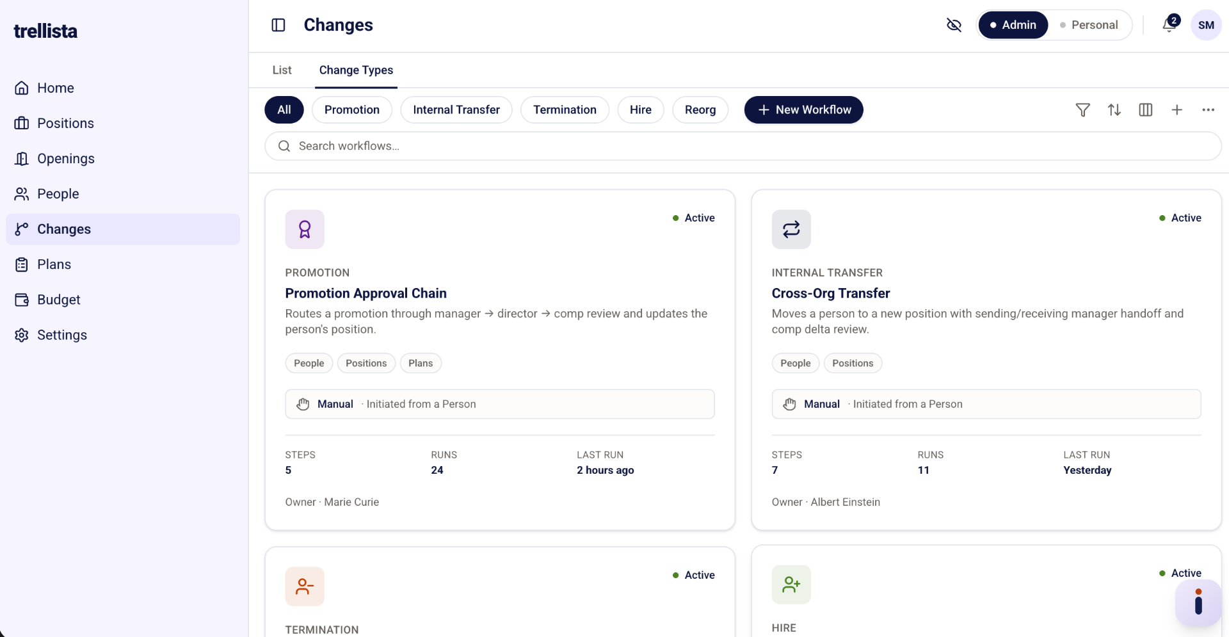1229x637 pixels.
Task: Filter by Hire chip
Action: [x=641, y=110]
